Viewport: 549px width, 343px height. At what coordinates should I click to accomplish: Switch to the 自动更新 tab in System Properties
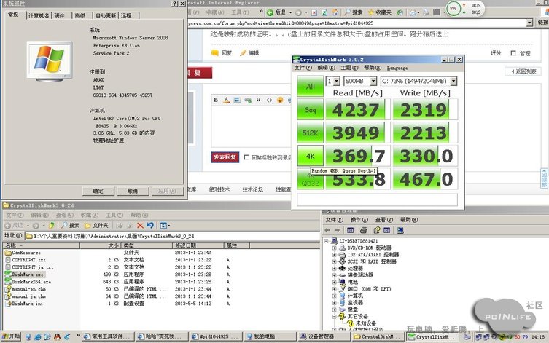[x=106, y=15]
